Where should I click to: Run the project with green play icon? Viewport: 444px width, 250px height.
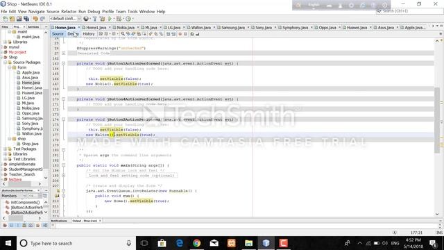pyautogui.click(x=110, y=19)
